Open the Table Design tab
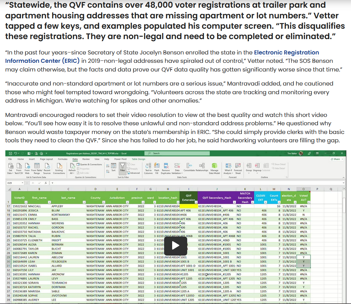The image size is (351, 304). pyautogui.click(x=138, y=159)
